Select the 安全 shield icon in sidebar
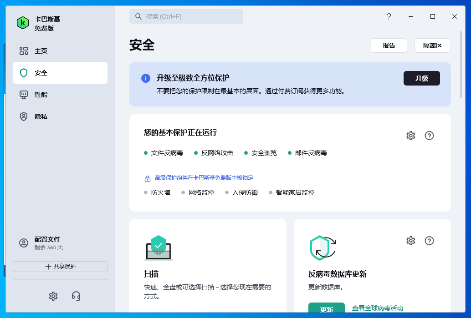The width and height of the screenshot is (471, 318). [x=23, y=73]
